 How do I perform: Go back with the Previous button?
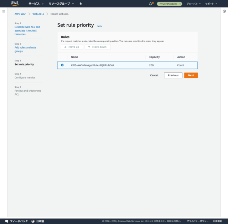point(173,75)
